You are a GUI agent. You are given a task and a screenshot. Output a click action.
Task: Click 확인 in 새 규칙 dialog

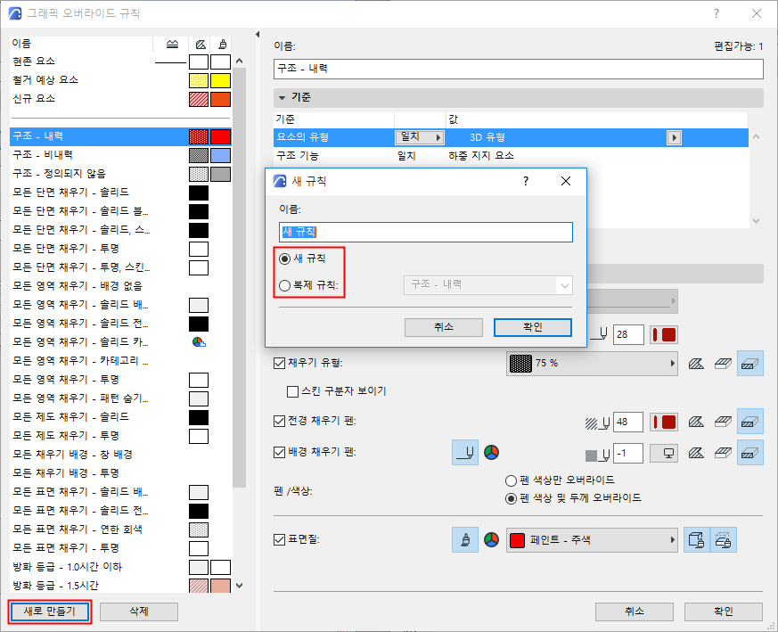[x=533, y=327]
